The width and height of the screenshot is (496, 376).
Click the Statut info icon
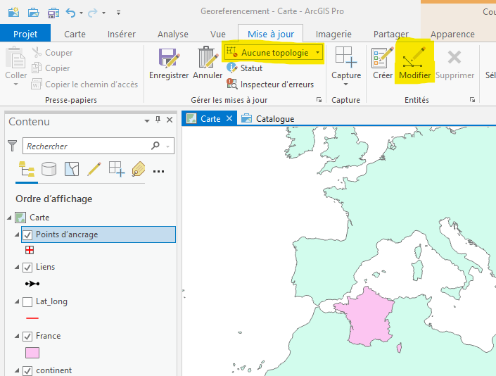233,68
